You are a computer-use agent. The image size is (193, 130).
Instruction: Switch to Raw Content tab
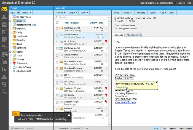click(186, 128)
